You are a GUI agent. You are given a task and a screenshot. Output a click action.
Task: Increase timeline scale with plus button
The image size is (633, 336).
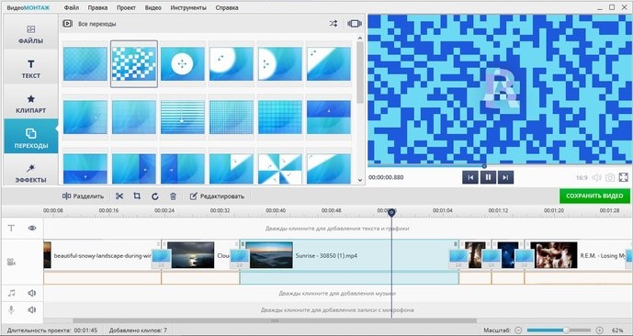[600, 330]
